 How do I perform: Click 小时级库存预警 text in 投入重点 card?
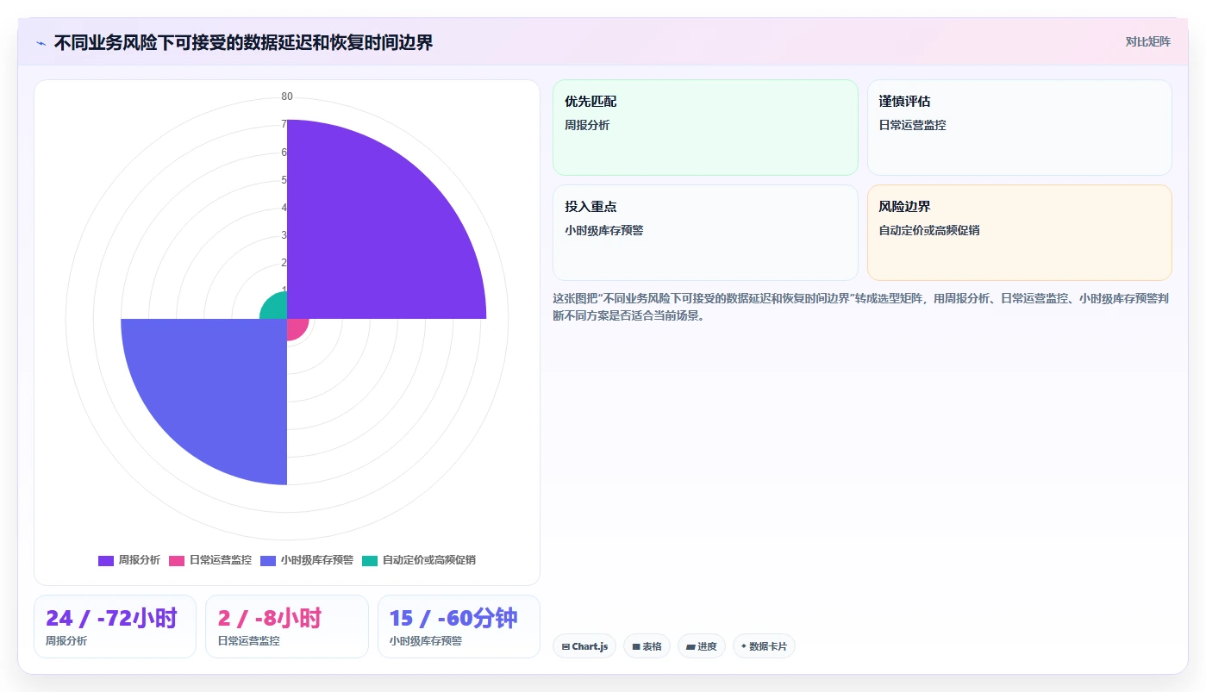(604, 230)
